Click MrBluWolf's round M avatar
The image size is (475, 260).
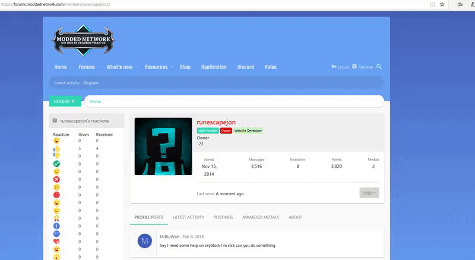coord(145,241)
